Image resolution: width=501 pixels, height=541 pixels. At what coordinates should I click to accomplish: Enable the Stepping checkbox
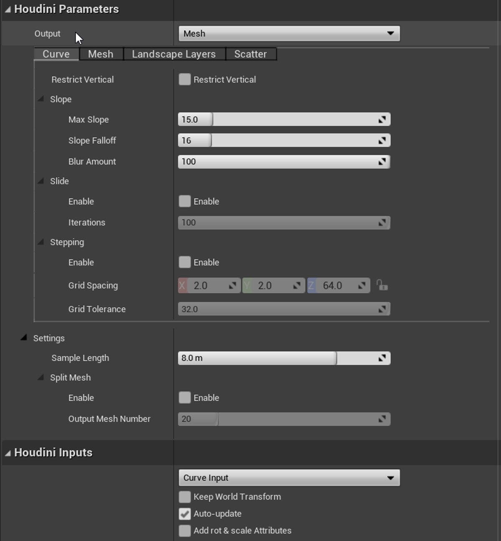pos(185,262)
